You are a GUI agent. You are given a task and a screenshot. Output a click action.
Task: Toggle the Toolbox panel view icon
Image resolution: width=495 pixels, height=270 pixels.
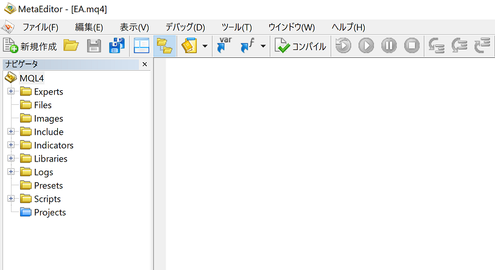(x=141, y=46)
